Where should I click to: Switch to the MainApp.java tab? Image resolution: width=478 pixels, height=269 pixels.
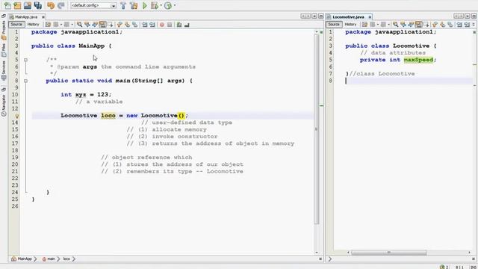point(26,16)
